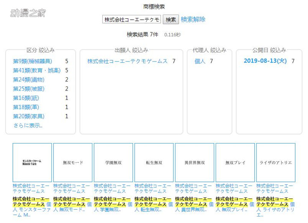Expand class list with さらに表示..
The height and width of the screenshot is (223, 308).
[28, 125]
